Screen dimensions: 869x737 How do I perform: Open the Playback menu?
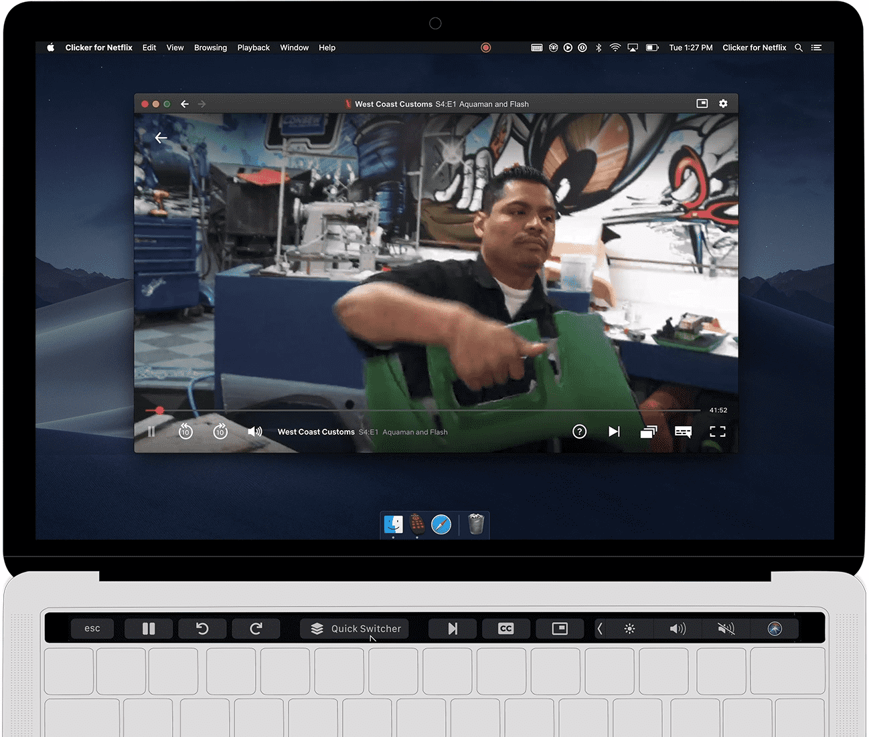point(253,47)
